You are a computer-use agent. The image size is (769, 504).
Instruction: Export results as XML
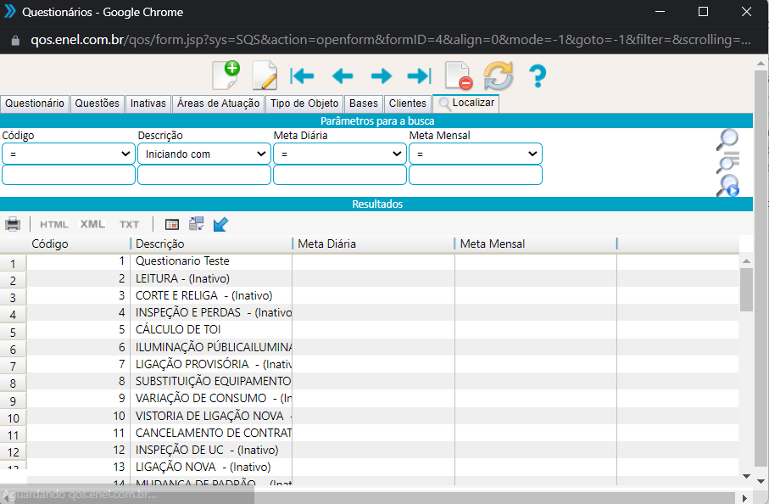tap(92, 224)
